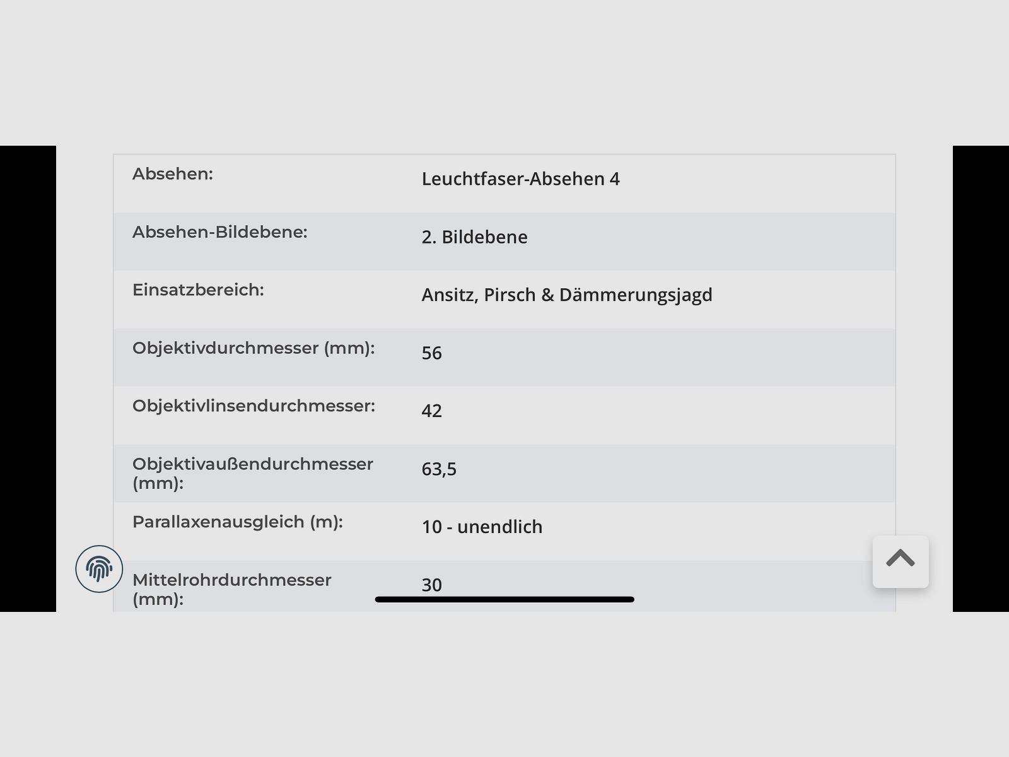The image size is (1009, 757).
Task: Select the value 42 in the table
Action: click(431, 411)
